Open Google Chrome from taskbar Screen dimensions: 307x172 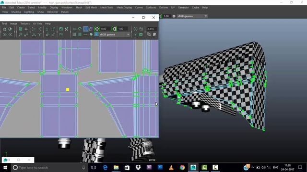click(x=182, y=168)
